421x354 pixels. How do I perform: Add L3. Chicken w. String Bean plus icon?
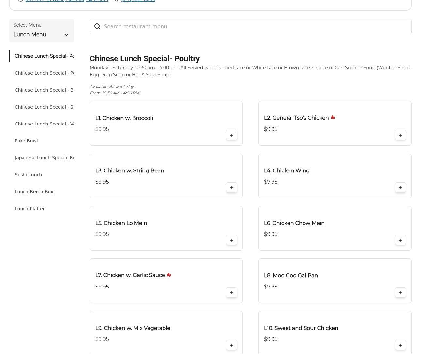click(232, 188)
